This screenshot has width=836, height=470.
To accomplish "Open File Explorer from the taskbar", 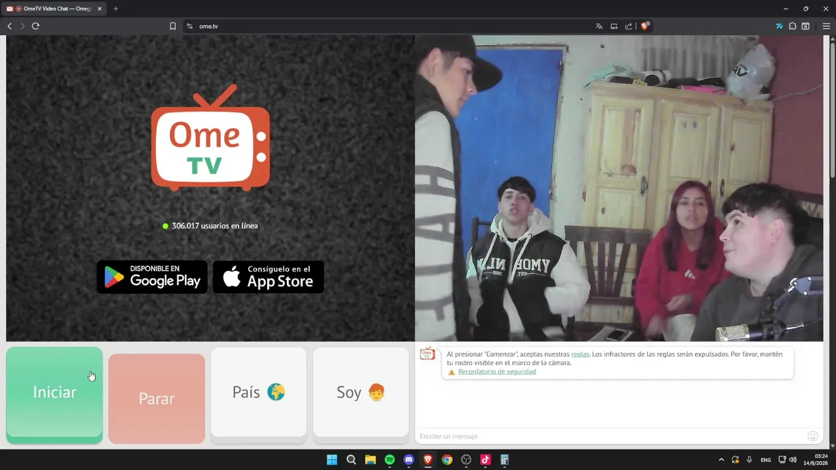I will (x=370, y=460).
